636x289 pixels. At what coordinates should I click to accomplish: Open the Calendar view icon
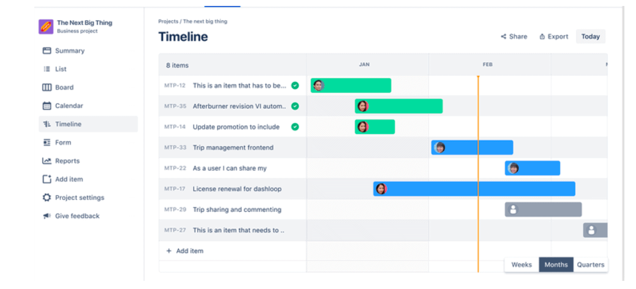tap(47, 106)
